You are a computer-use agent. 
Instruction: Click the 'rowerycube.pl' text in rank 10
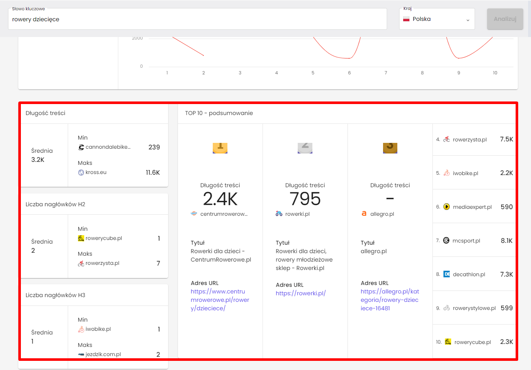coord(473,342)
